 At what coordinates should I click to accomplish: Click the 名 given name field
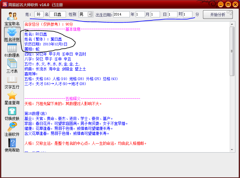[58, 14]
